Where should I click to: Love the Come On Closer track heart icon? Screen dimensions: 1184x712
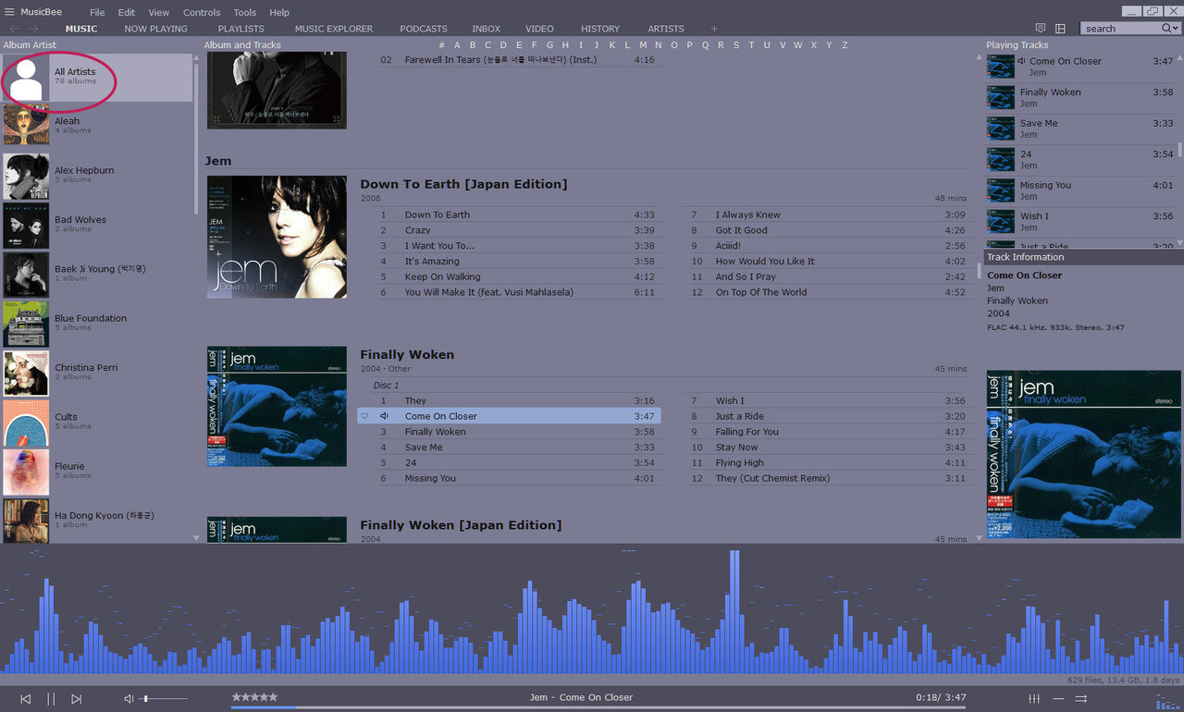click(364, 416)
